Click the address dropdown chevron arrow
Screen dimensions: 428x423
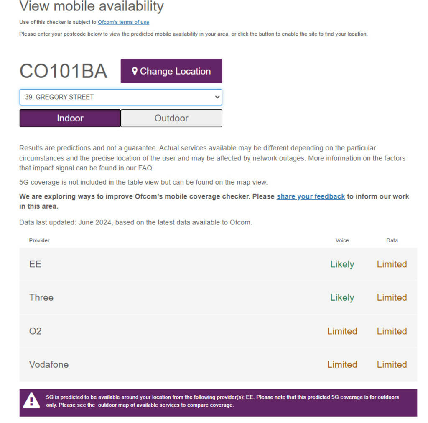[x=217, y=97]
